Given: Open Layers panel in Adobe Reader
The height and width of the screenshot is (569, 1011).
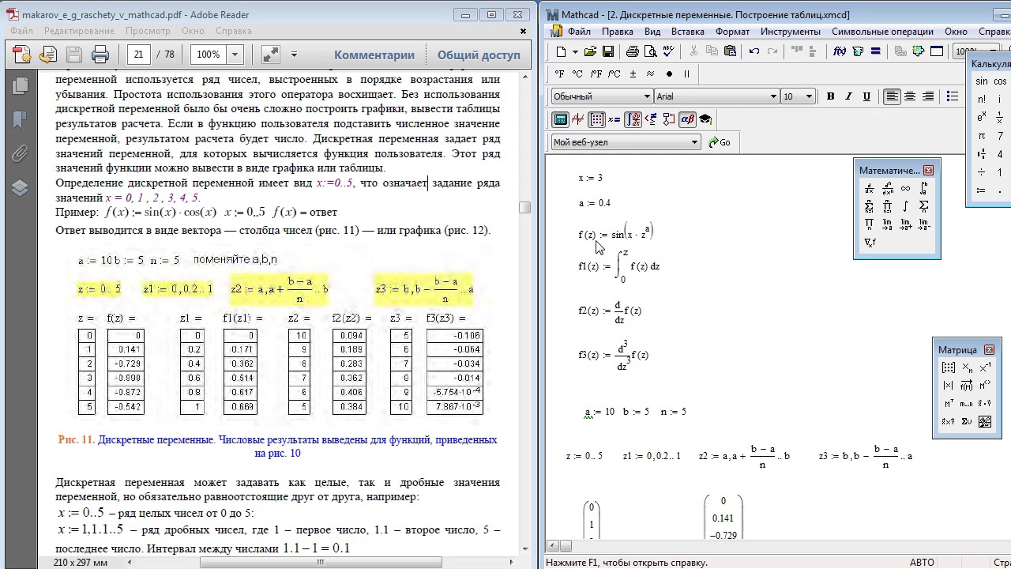Looking at the screenshot, I should click(20, 188).
